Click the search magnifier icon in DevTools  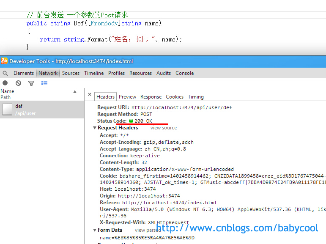[x=5, y=73]
